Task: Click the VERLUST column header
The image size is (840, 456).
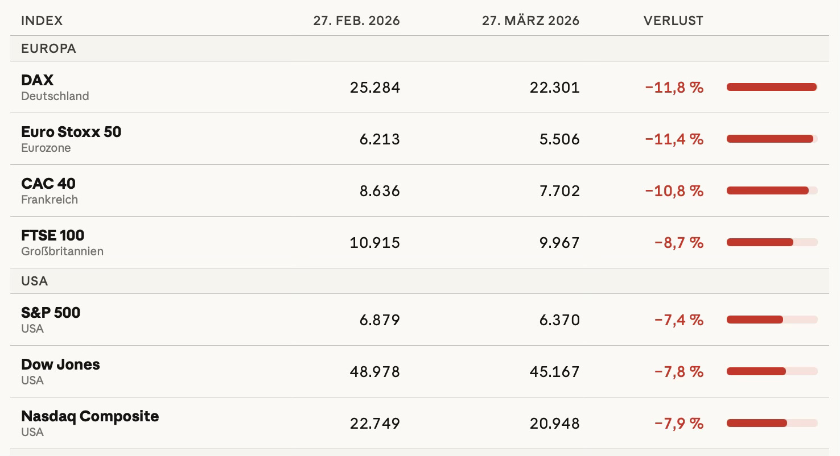Action: [x=673, y=21]
